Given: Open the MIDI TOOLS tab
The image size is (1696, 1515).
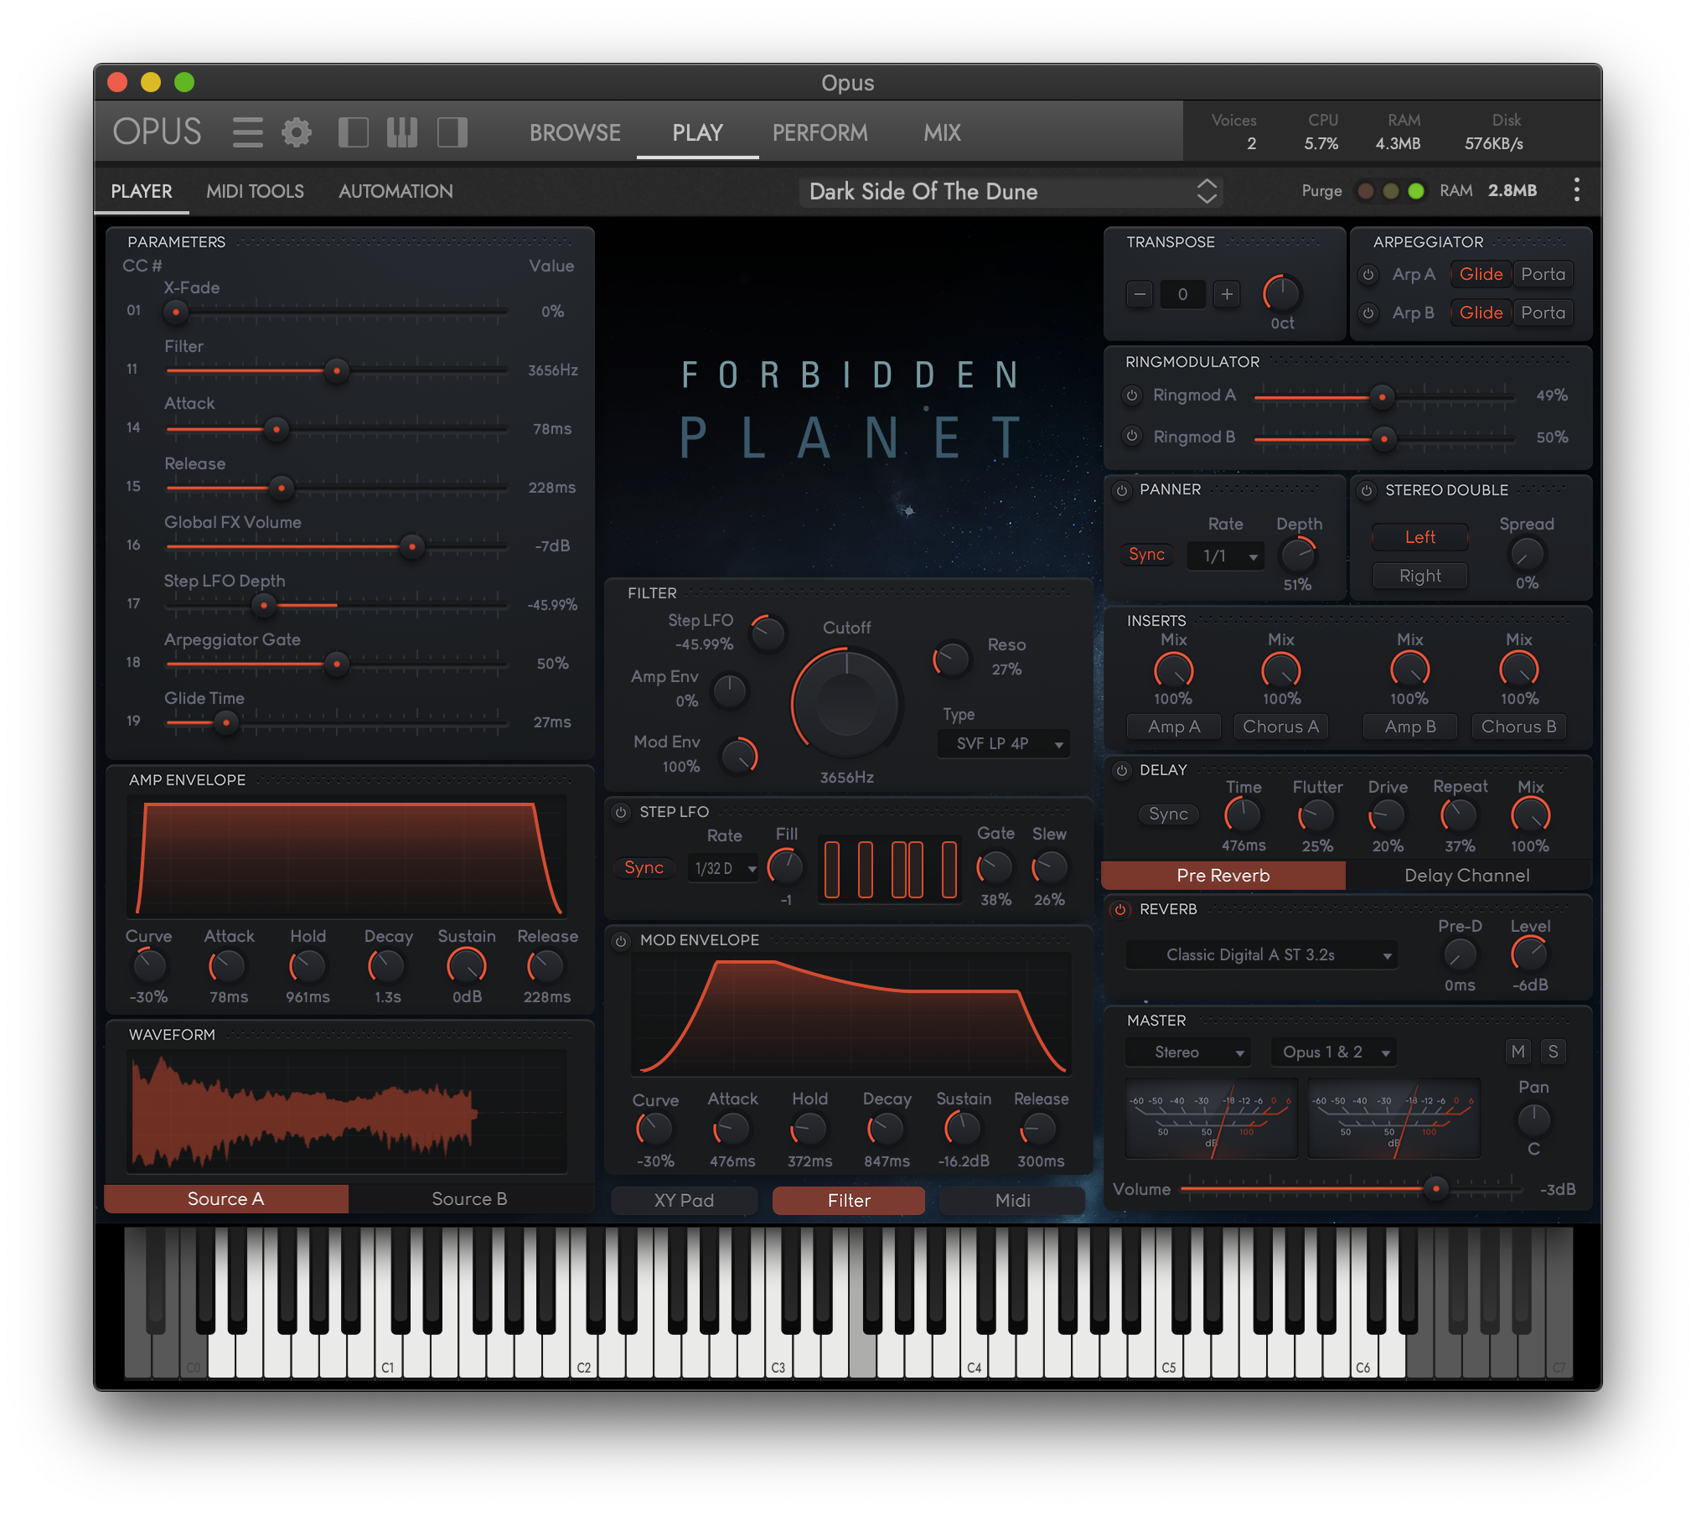Looking at the screenshot, I should (255, 191).
